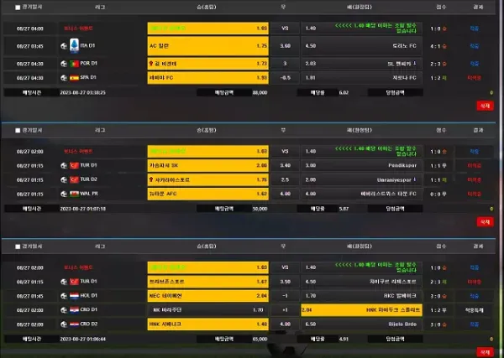Image resolution: width=504 pixels, height=358 pixels.
Task: Click the away odds 4.50 in ITA D1 row
Action: (x=311, y=46)
